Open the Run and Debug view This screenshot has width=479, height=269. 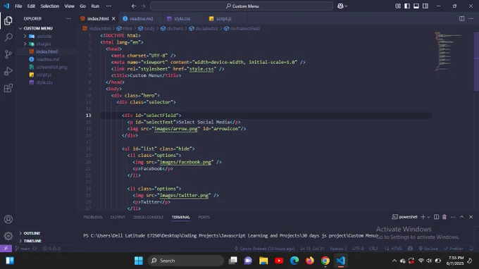(8, 71)
